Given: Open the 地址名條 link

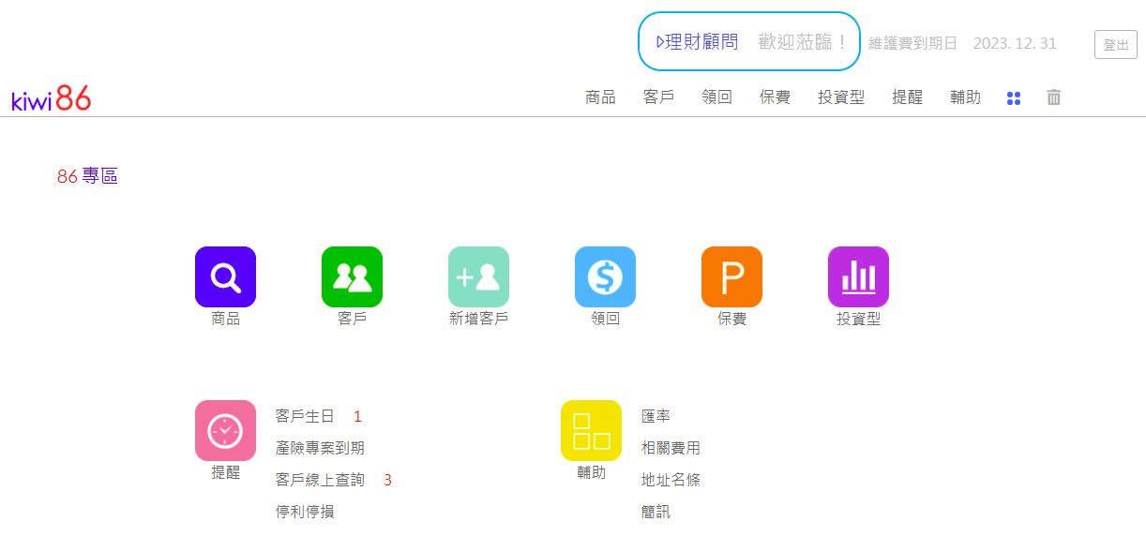Looking at the screenshot, I should pos(671,480).
